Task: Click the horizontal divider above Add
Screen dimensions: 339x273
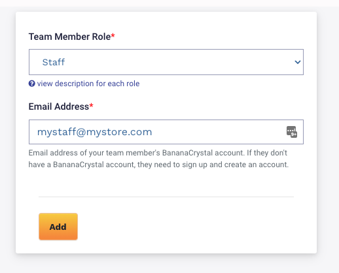Action: point(166,197)
